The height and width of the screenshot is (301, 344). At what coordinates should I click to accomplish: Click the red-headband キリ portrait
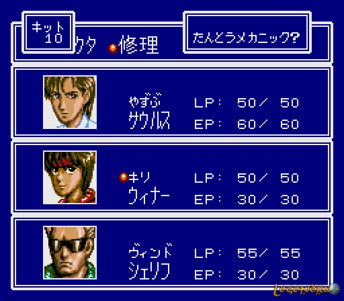(70, 177)
